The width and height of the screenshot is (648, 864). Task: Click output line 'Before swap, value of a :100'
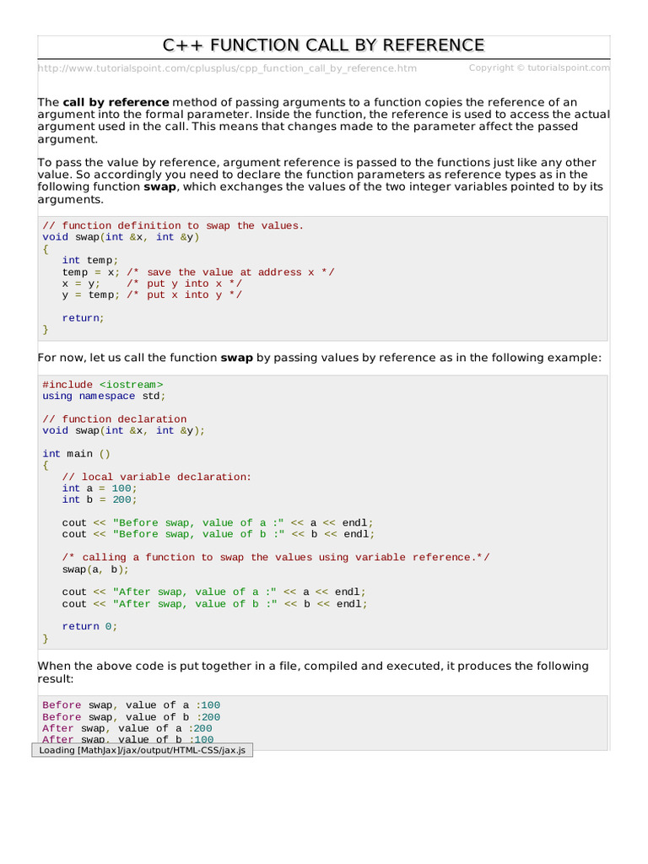coord(131,705)
